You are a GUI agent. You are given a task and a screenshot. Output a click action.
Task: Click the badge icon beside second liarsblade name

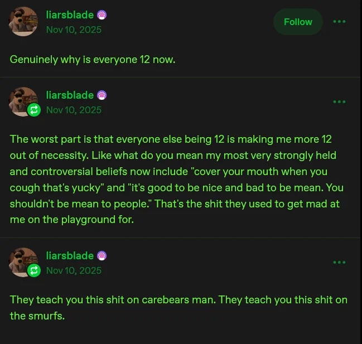[102, 95]
